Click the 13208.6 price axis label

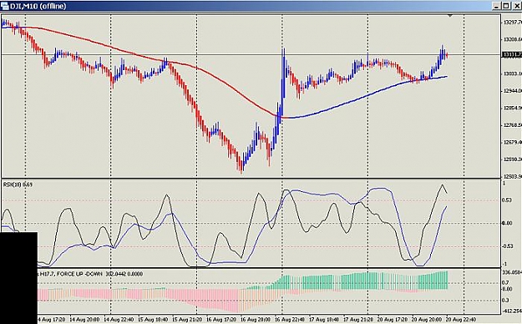pos(512,39)
